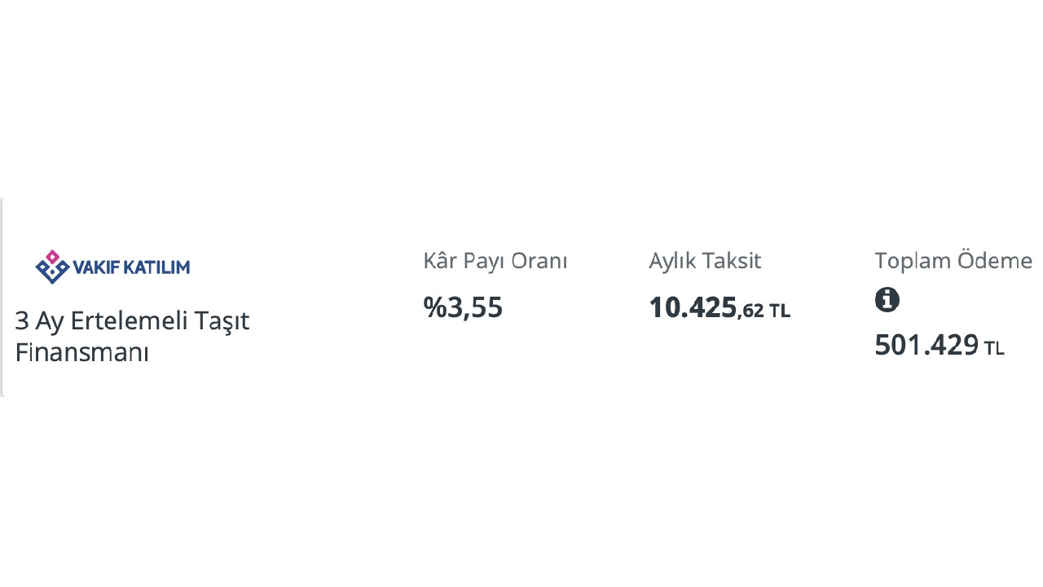The image size is (1043, 587).
Task: Click the word Oranı in column header
Action: click(540, 261)
